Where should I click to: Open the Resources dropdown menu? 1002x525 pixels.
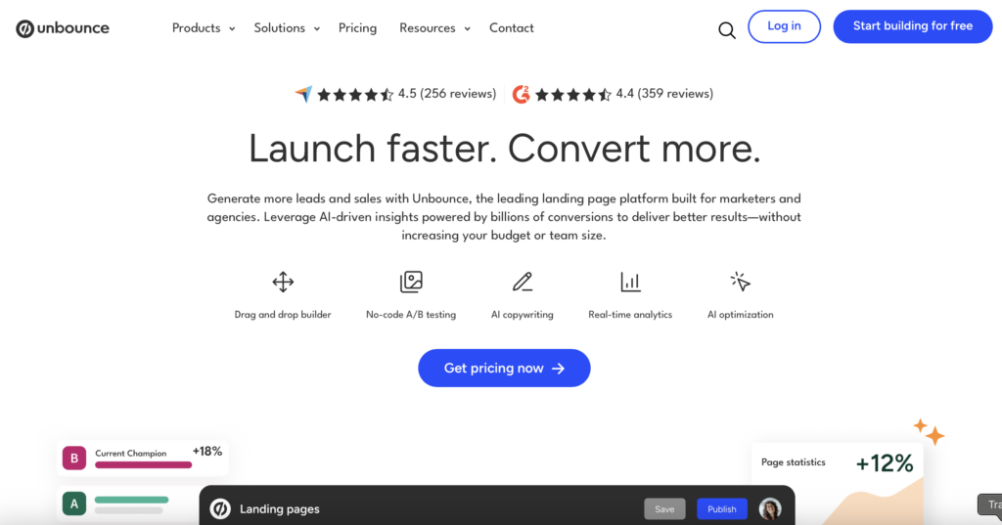point(434,28)
